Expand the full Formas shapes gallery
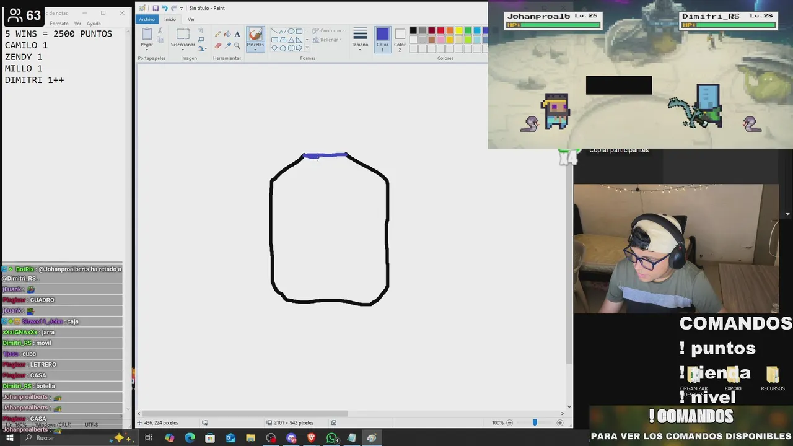This screenshot has width=793, height=446. pyautogui.click(x=307, y=48)
